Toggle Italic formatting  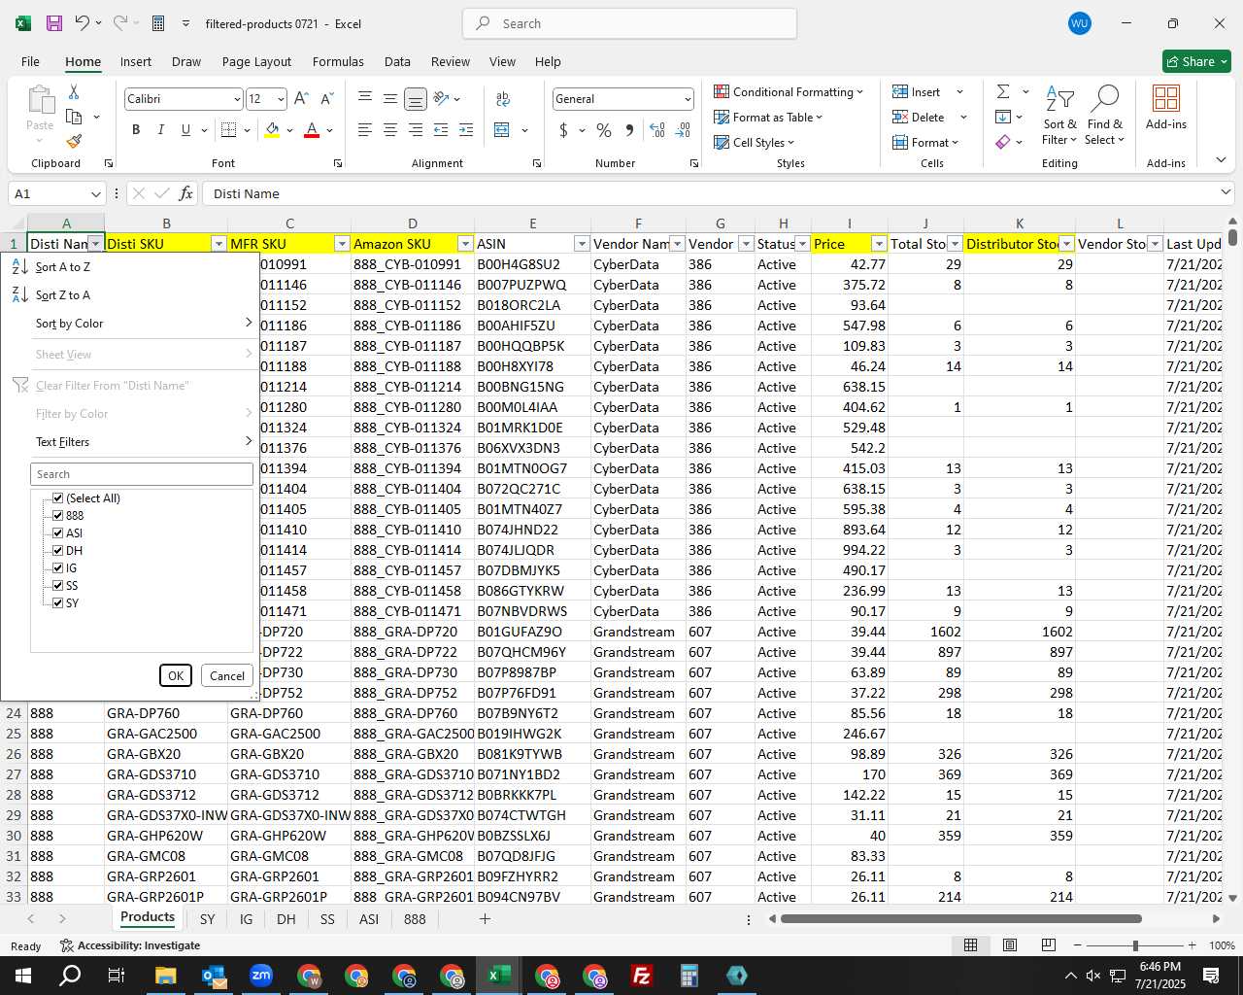click(160, 130)
